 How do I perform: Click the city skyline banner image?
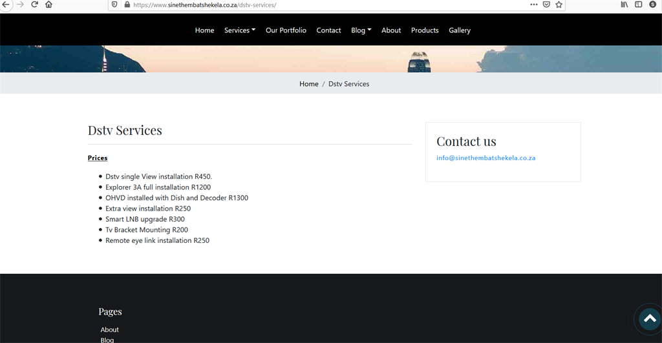(x=331, y=59)
